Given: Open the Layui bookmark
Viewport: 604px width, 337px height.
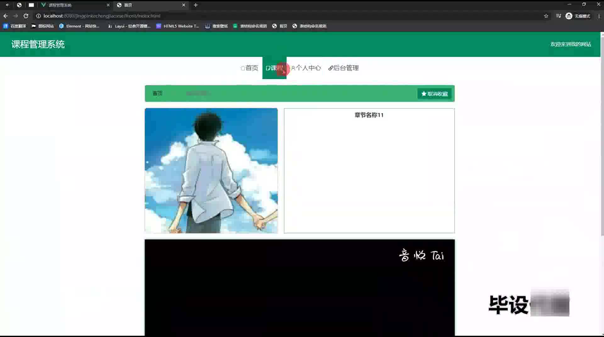Looking at the screenshot, I should pos(129,26).
